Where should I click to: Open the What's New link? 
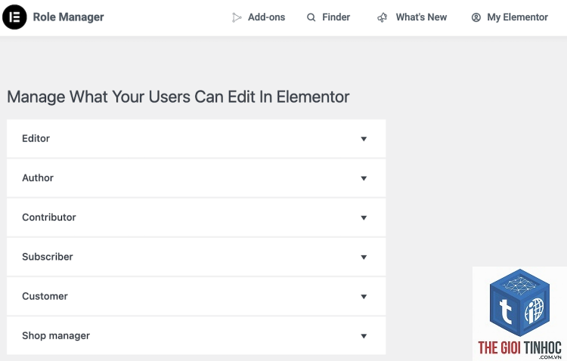point(421,17)
